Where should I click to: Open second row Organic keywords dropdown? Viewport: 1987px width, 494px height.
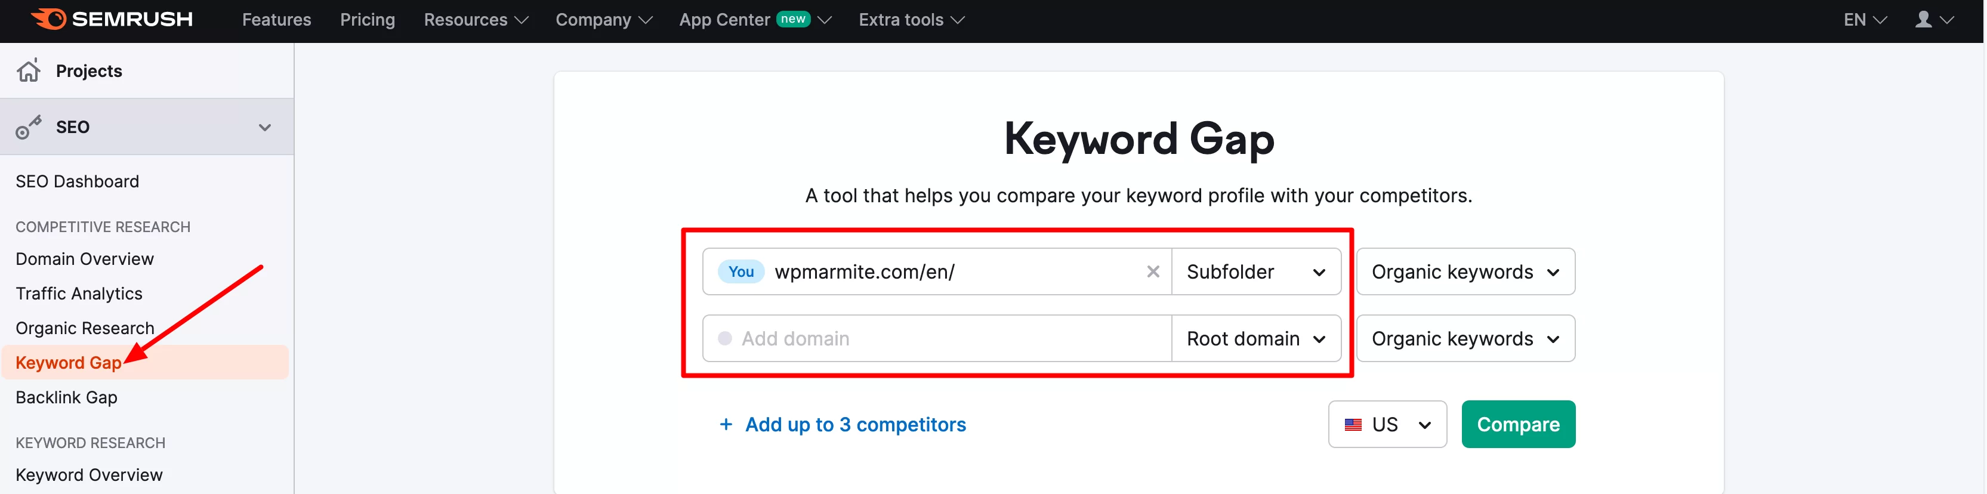coord(1465,338)
